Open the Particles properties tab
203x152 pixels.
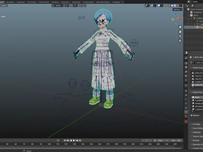tap(186, 99)
